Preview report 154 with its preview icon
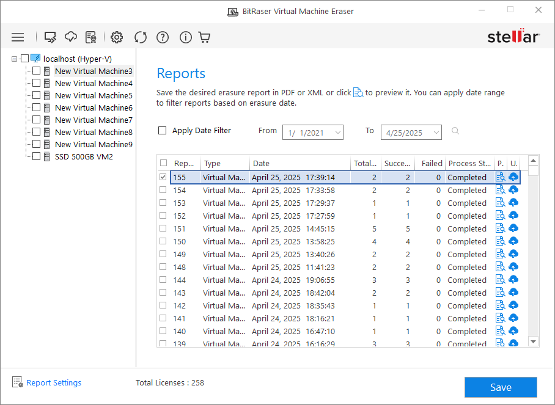The width and height of the screenshot is (555, 405). click(500, 190)
